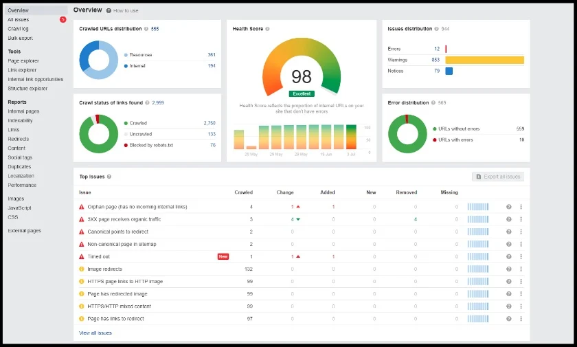Screen dimensions: 577x347
Task: Open three-dot menu for HTTPS/HTTP mixed content
Action: [x=521, y=306]
